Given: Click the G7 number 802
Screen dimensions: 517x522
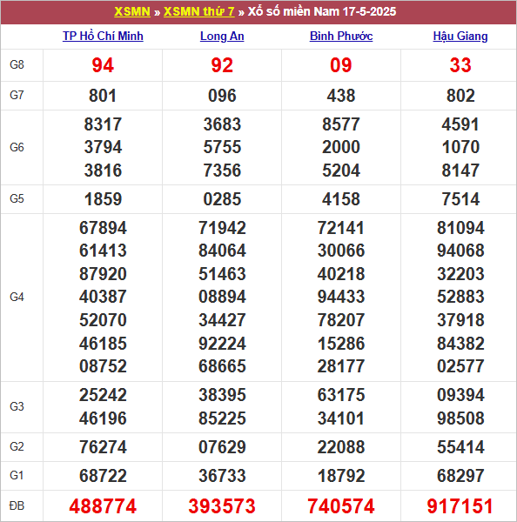Looking at the screenshot, I should coord(460,96).
